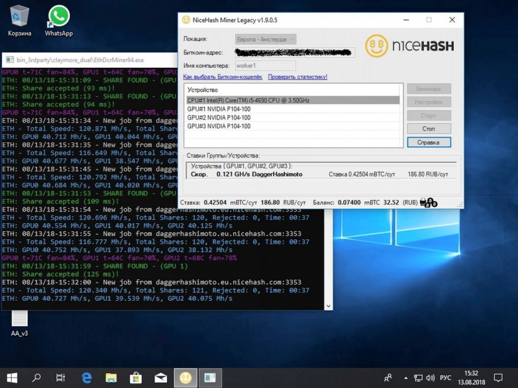Open File Explorer from taskbar
The image size is (518, 388).
[111, 378]
